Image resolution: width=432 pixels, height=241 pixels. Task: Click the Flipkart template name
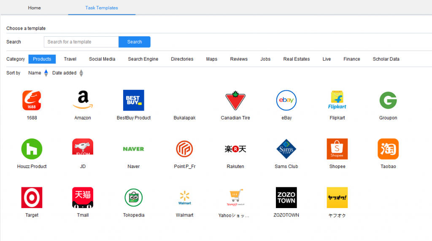337,118
